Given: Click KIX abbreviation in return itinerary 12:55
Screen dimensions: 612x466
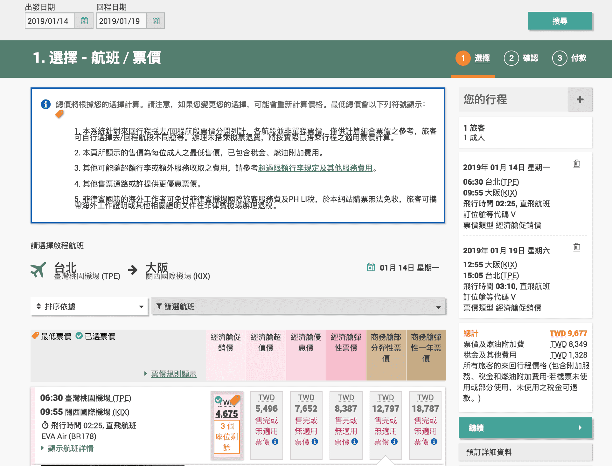Looking at the screenshot, I should click(509, 265).
